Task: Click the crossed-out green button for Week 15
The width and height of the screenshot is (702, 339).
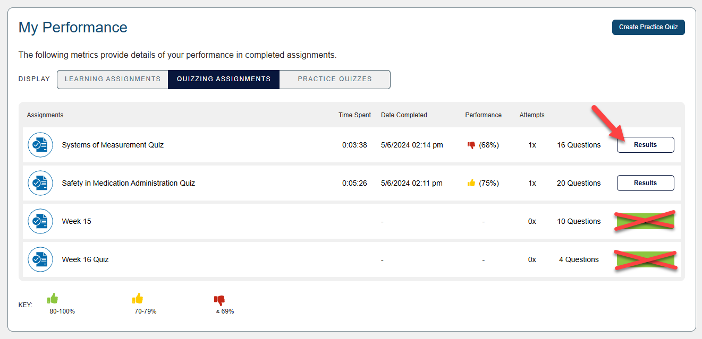Action: click(x=645, y=221)
